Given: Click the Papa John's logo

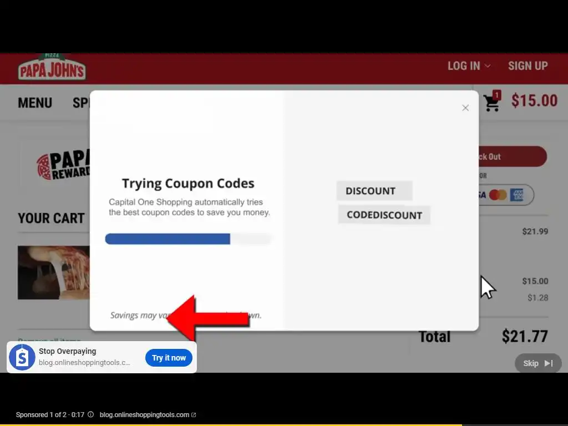Looking at the screenshot, I should coord(52,67).
